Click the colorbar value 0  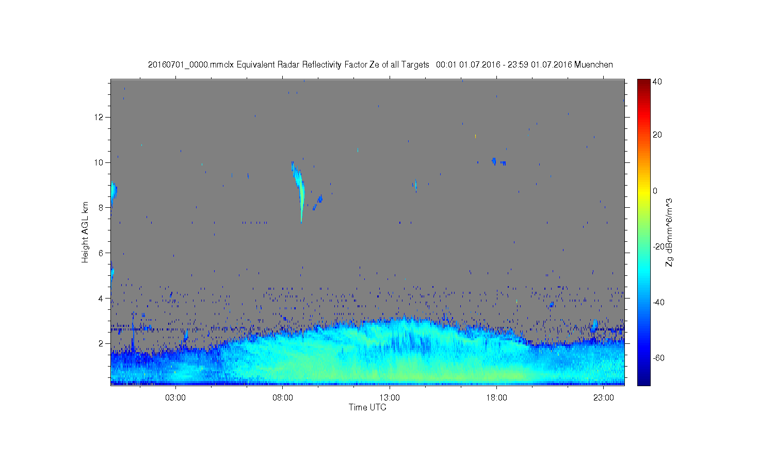coord(655,191)
